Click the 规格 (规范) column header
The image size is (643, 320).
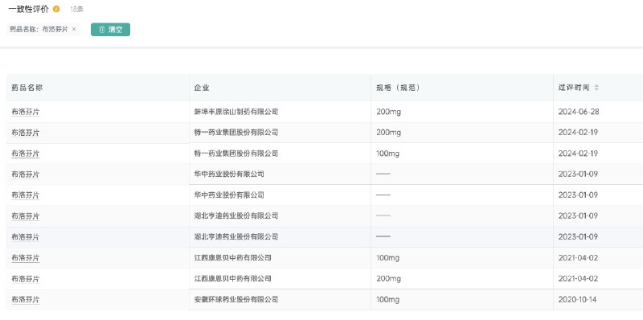[x=398, y=88]
